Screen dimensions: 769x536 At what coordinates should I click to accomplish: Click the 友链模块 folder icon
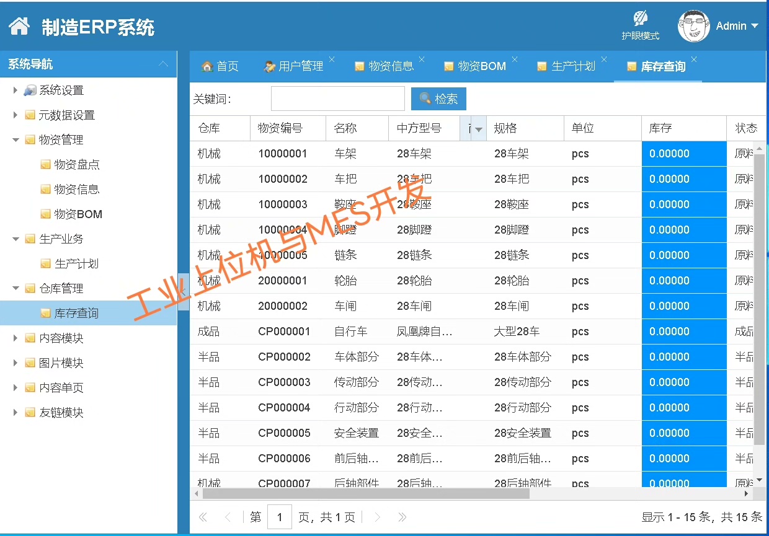(x=30, y=413)
